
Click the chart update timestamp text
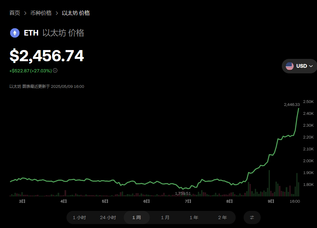coord(47,87)
